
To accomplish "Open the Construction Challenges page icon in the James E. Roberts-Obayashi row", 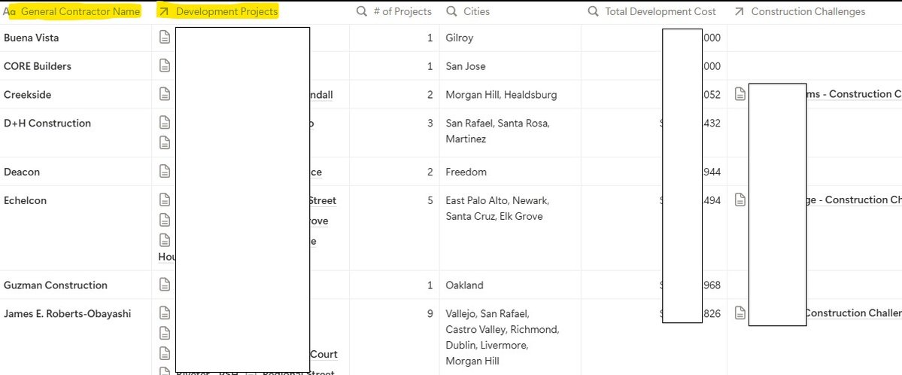I will coord(740,313).
